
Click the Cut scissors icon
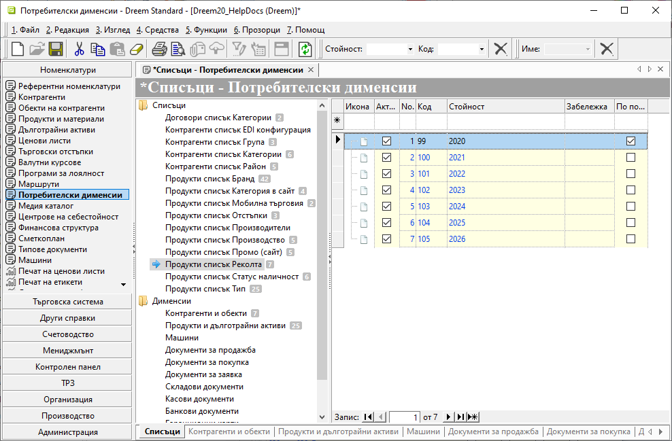click(79, 49)
